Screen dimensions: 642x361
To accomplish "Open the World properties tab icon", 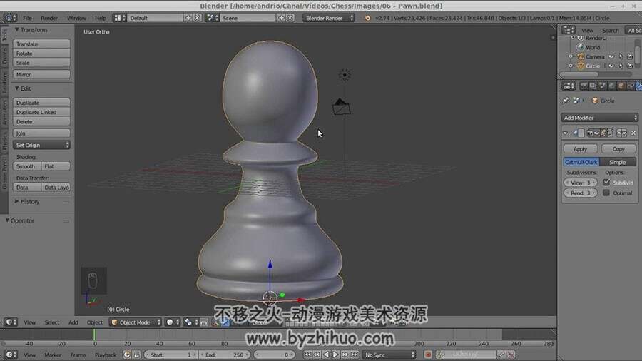I will coord(611,86).
